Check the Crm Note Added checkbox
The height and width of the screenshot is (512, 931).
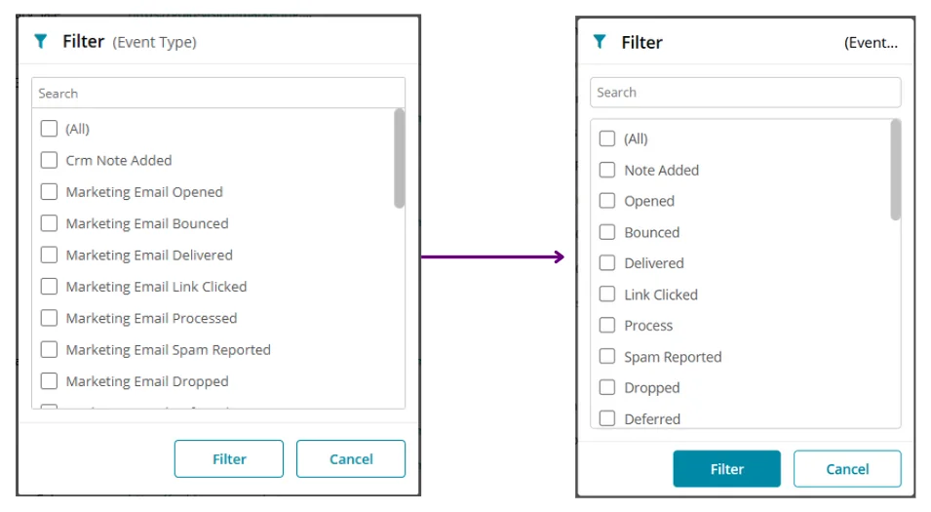(49, 160)
